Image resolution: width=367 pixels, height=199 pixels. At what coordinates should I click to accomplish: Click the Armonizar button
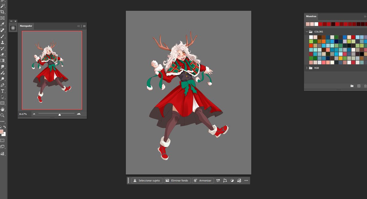pyautogui.click(x=203, y=180)
